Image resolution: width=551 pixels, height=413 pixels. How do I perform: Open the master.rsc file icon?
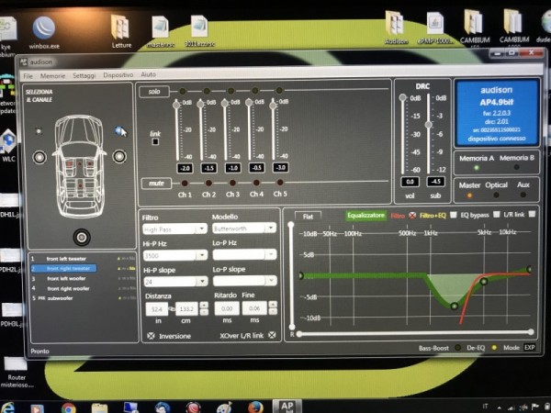tap(160, 31)
